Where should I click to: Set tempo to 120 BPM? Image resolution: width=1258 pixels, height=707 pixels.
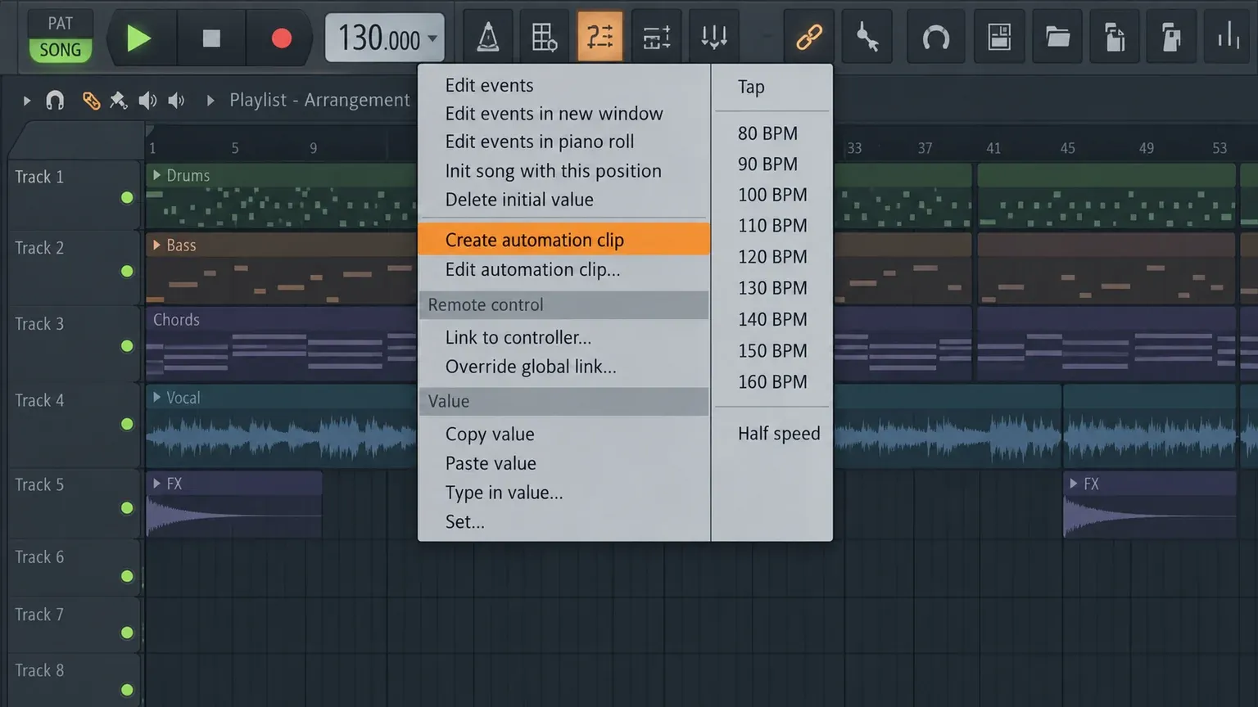coord(772,257)
